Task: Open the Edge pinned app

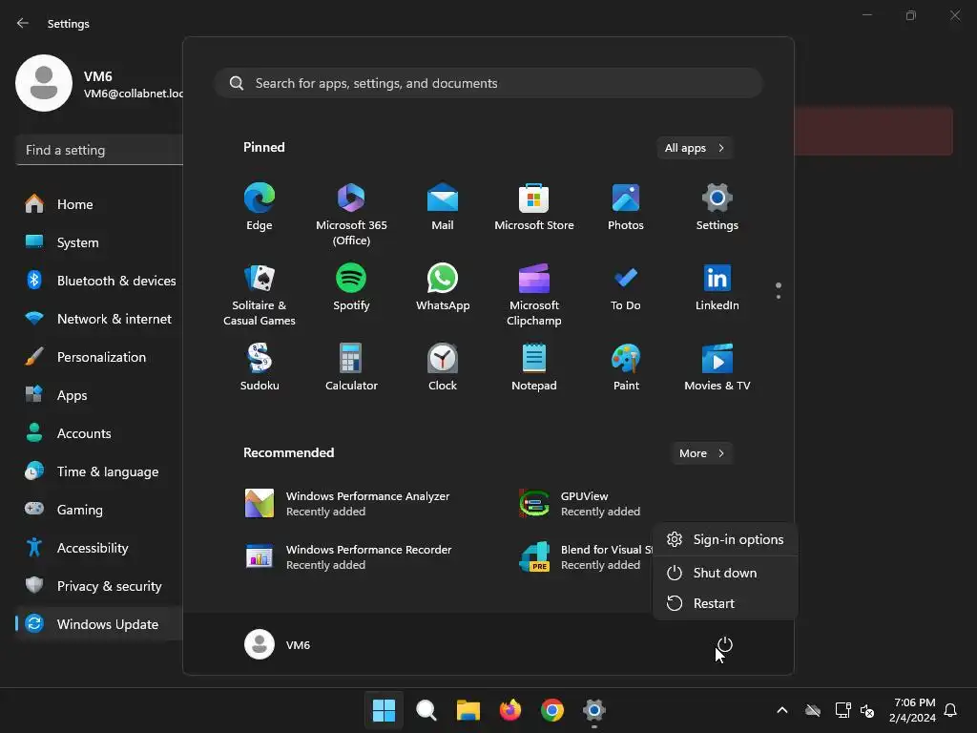Action: (260, 207)
